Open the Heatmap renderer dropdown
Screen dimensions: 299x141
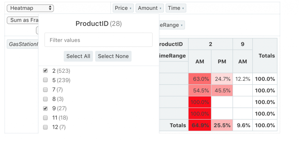pos(30,8)
